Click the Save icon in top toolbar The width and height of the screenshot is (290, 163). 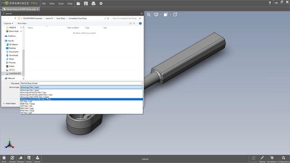tap(86, 3)
